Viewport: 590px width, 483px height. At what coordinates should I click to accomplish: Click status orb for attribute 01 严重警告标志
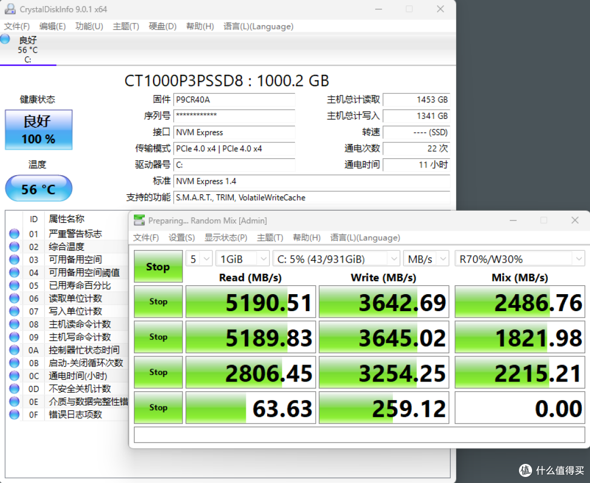click(14, 234)
